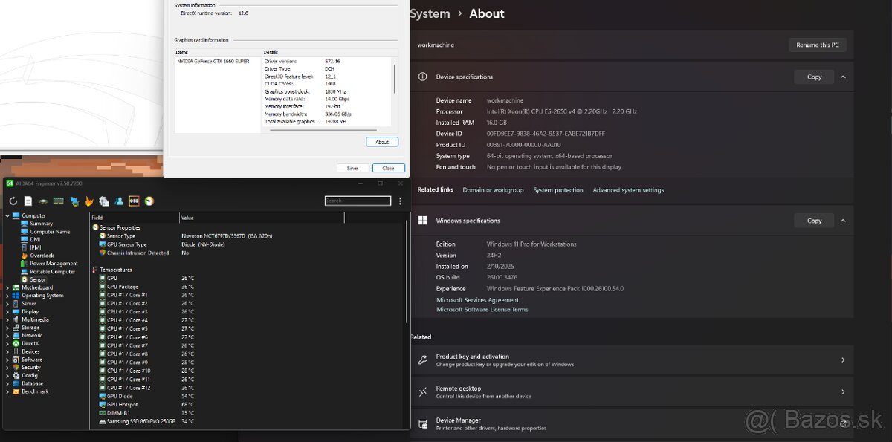Open Advanced system settings link

(628, 190)
